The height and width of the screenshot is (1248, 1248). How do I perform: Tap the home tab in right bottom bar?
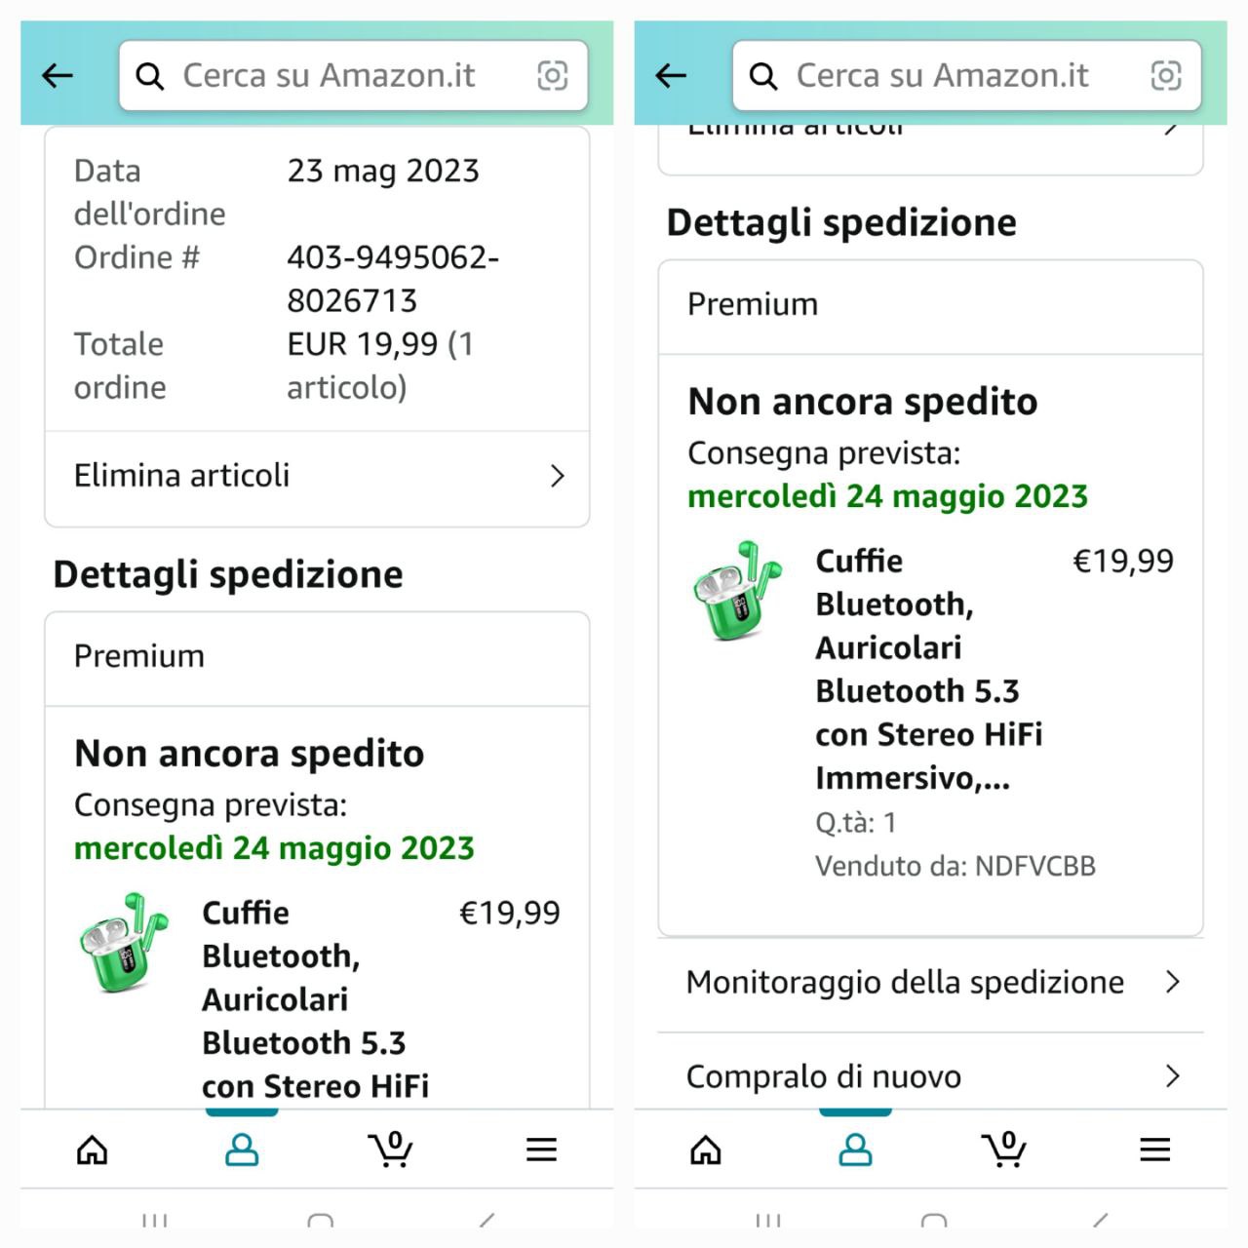tap(706, 1150)
